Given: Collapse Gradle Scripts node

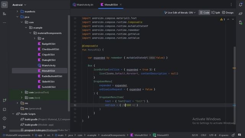Looking at the screenshot, I should pos(13,114).
